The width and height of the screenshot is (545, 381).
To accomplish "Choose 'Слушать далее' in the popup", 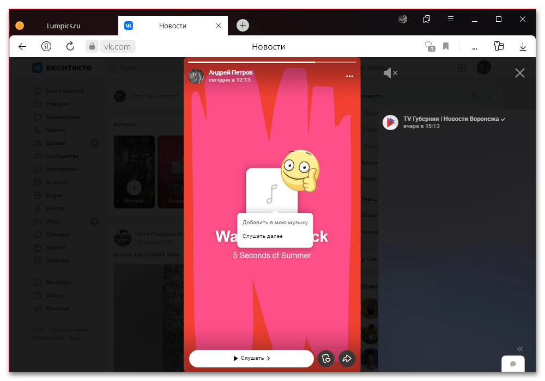I will pyautogui.click(x=263, y=236).
